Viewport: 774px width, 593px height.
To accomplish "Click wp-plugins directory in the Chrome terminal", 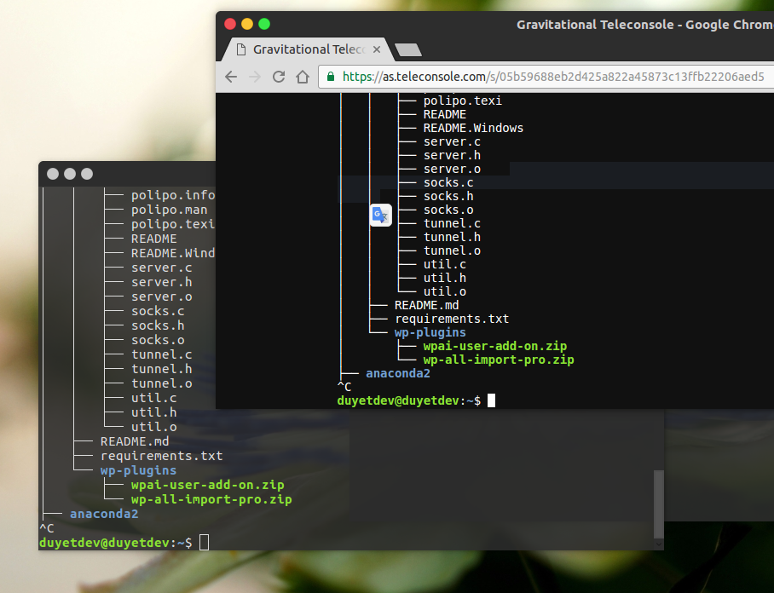I will (430, 332).
